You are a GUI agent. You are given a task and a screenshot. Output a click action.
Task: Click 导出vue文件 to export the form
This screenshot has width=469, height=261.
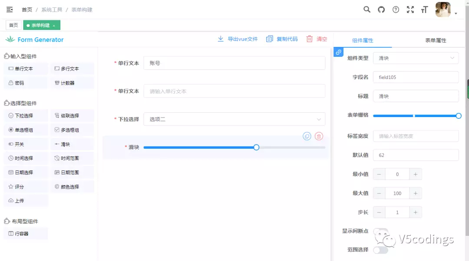click(x=241, y=39)
